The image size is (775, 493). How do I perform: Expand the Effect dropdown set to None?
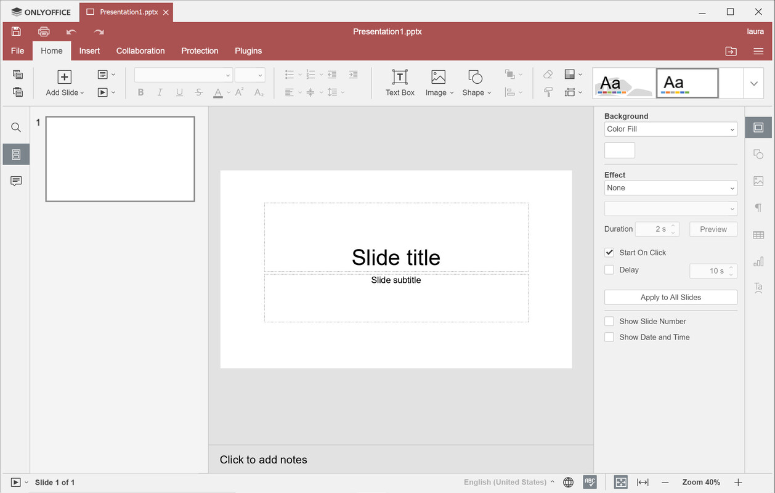point(670,188)
